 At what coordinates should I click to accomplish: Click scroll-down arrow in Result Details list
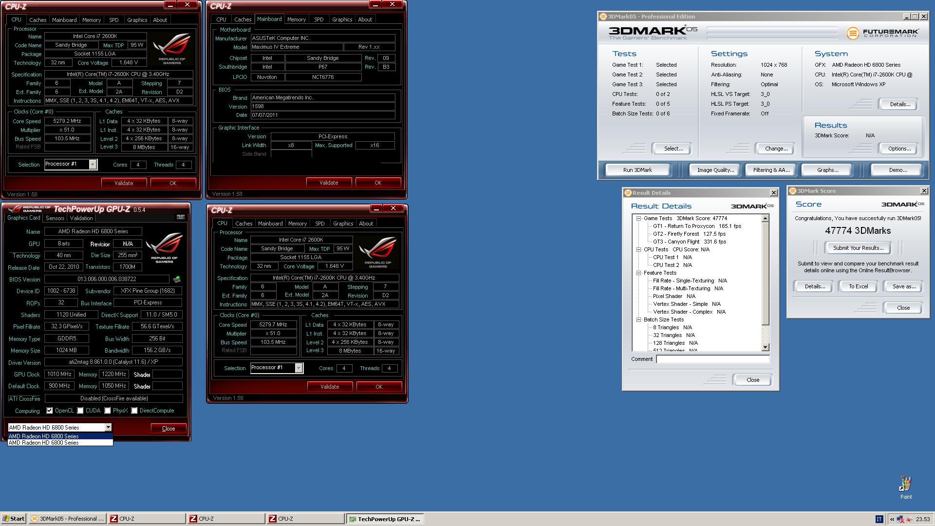pyautogui.click(x=765, y=347)
